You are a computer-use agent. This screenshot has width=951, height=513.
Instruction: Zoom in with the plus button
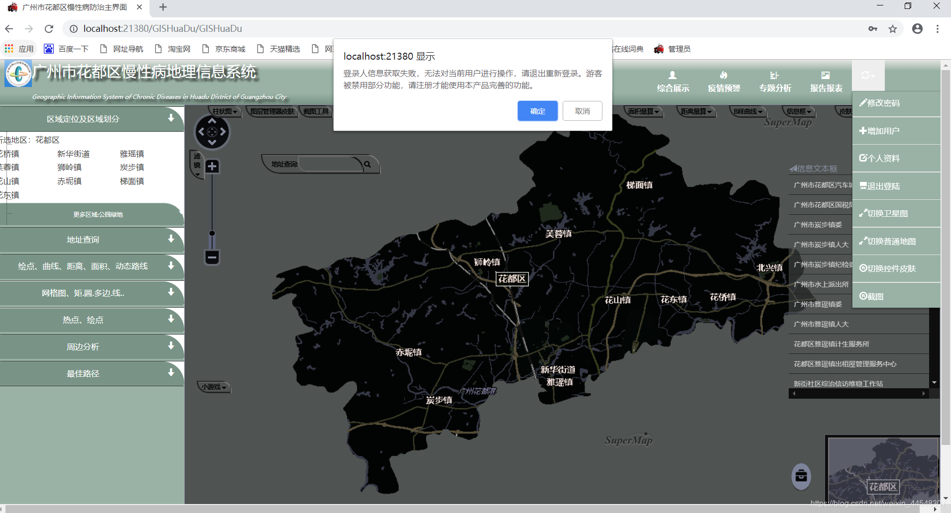point(212,166)
